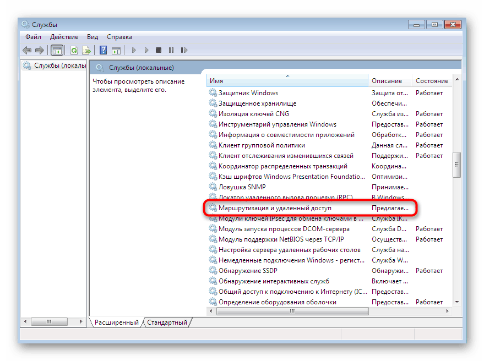Click gear icon beside Изоляция ключей CNG

213,113
